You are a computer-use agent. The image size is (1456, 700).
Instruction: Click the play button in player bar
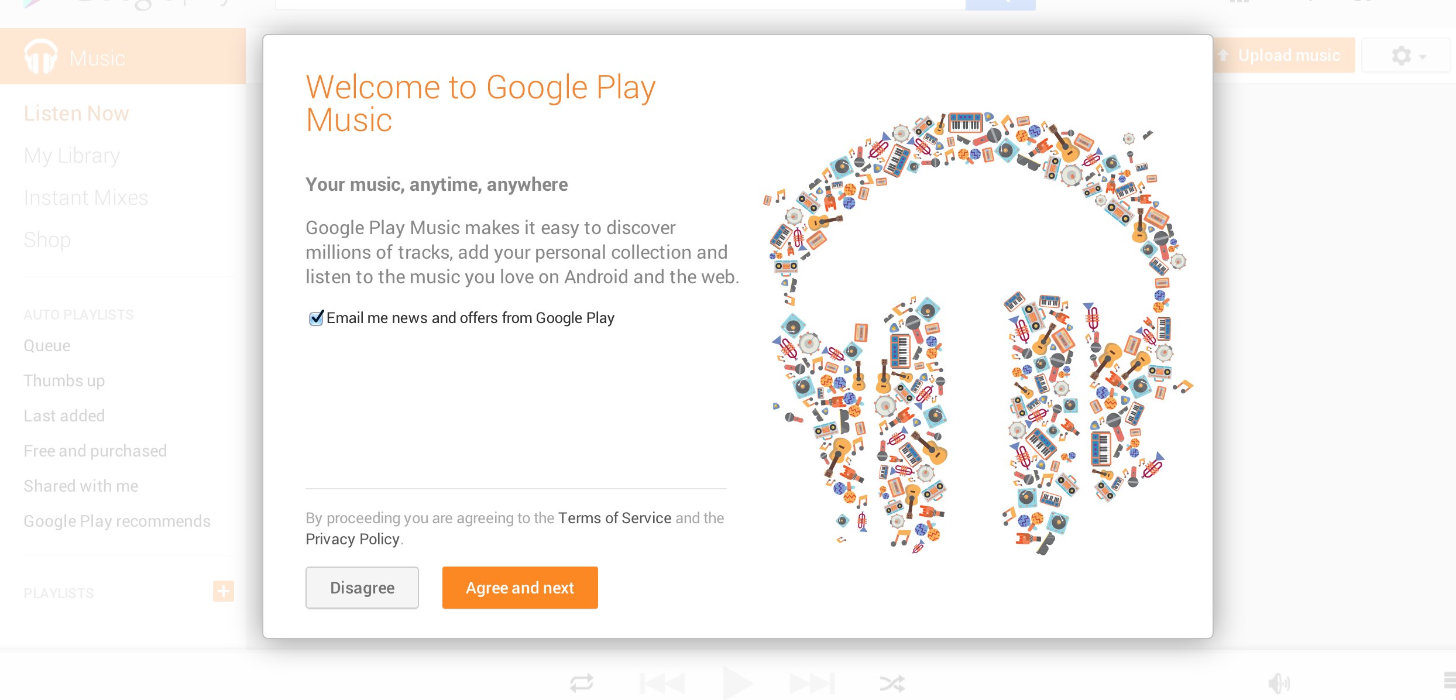pyautogui.click(x=736, y=682)
